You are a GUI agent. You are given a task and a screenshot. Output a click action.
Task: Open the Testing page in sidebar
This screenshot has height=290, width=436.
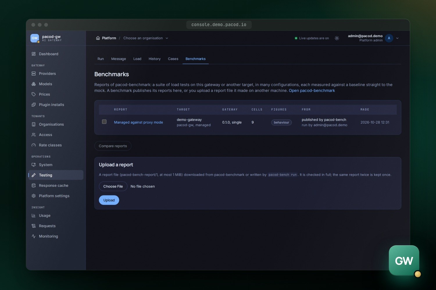56,175
